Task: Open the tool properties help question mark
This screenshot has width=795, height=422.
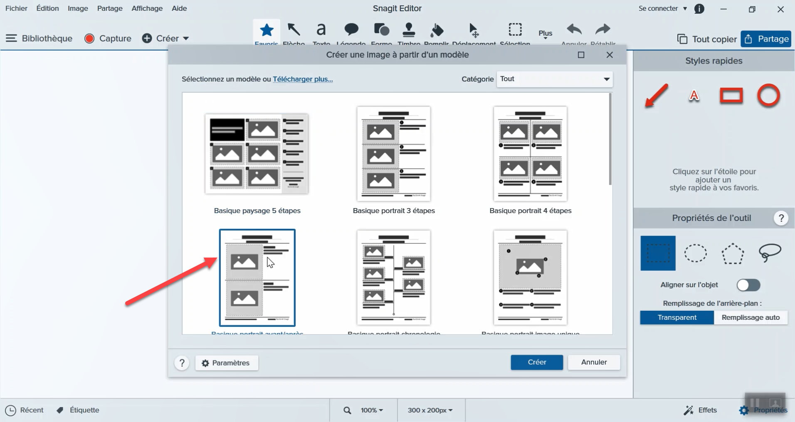Action: pos(781,218)
